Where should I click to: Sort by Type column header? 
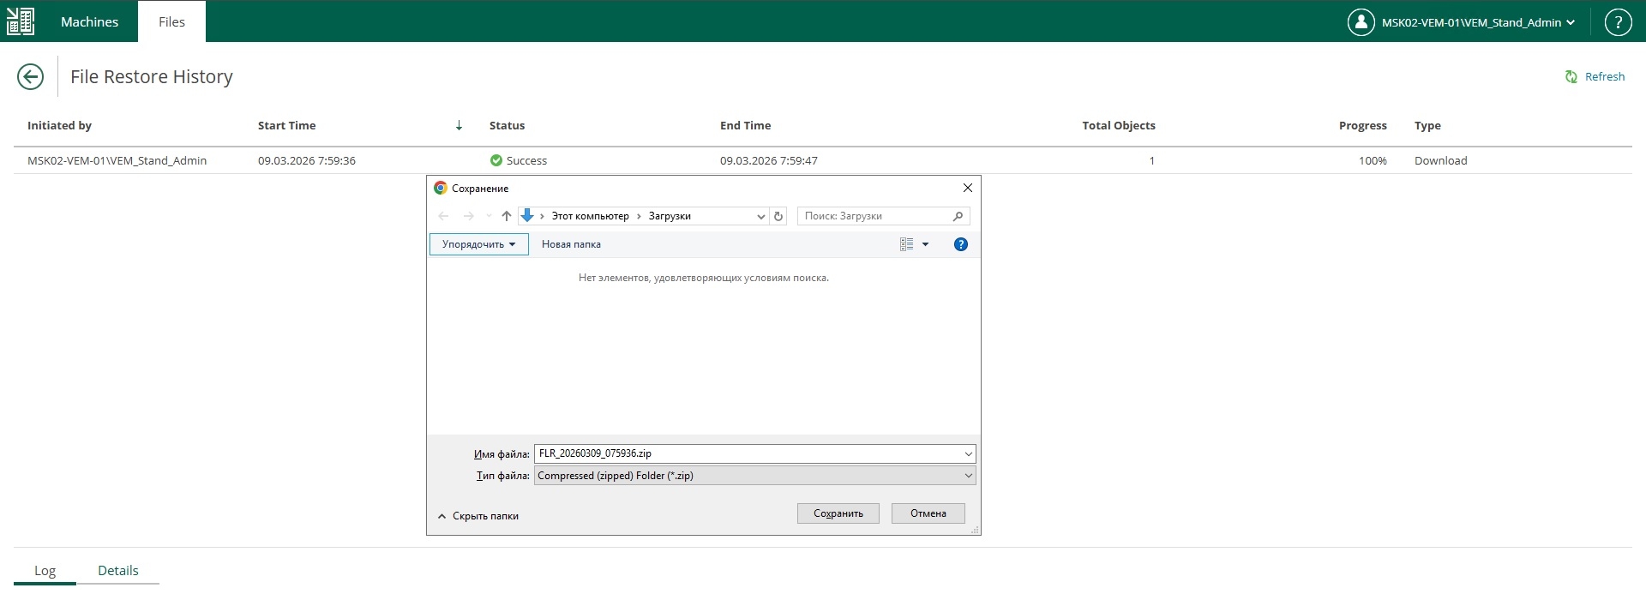pyautogui.click(x=1427, y=125)
